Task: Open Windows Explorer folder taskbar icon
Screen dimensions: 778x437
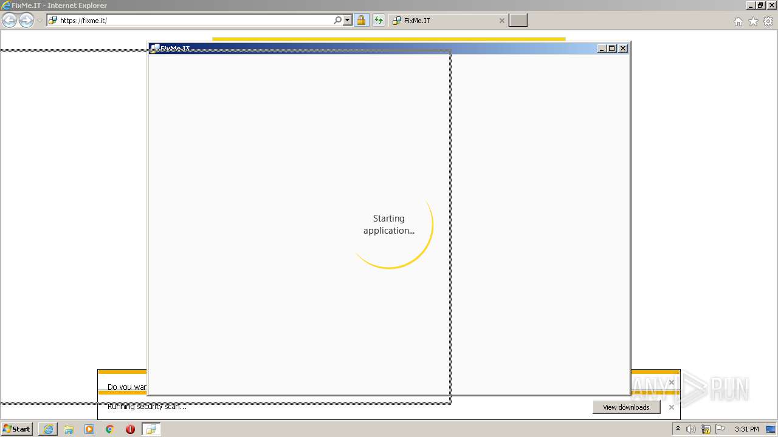Action: point(69,429)
